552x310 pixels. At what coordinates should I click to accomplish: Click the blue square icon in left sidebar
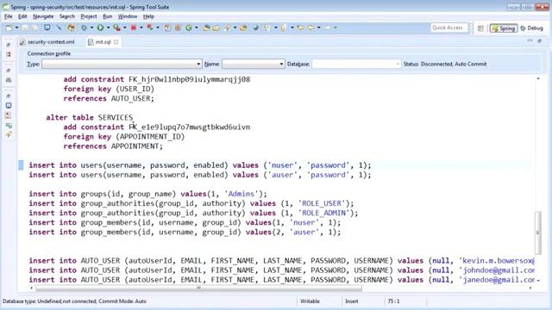pyautogui.click(x=9, y=105)
